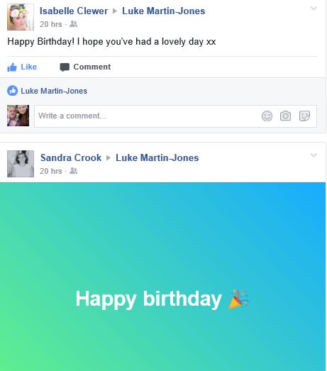The width and height of the screenshot is (327, 371).
Task: Click Isabelle Clewer's profile picture thumbnail
Action: click(x=21, y=17)
